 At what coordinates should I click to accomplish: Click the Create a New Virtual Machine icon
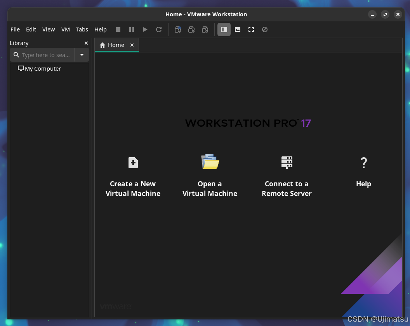pyautogui.click(x=133, y=163)
